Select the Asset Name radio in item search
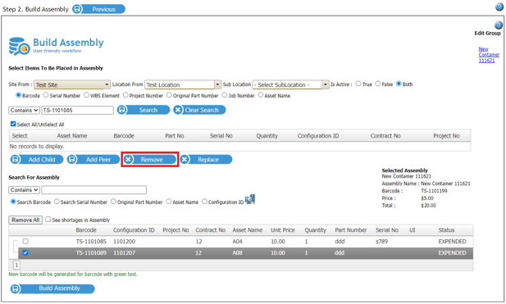Viewport: 506px width, 304px height. [x=261, y=95]
